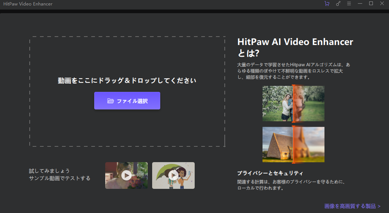Screen dimensions: 389x213
Task: Open the hamburger menu in title bar
Action: tap(349, 3)
